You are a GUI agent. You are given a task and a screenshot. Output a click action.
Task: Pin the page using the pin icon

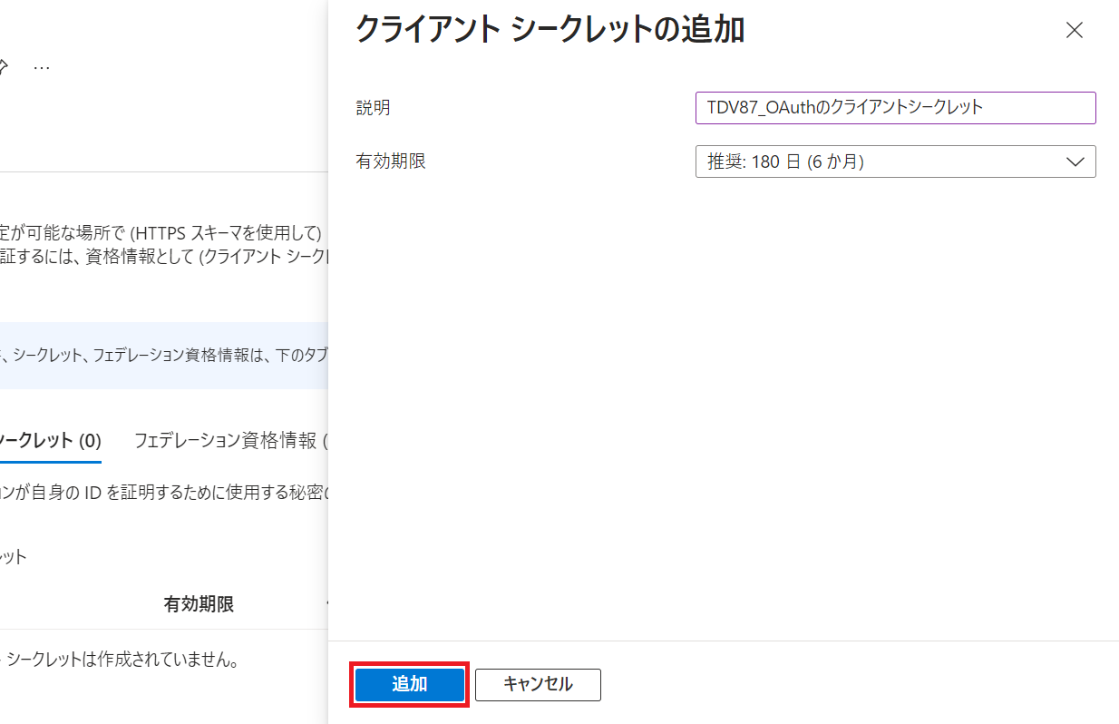pyautogui.click(x=3, y=67)
